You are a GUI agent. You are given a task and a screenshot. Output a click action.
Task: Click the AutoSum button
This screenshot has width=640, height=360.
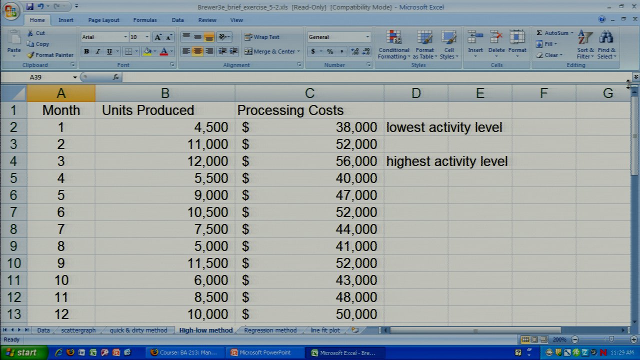pyautogui.click(x=552, y=33)
